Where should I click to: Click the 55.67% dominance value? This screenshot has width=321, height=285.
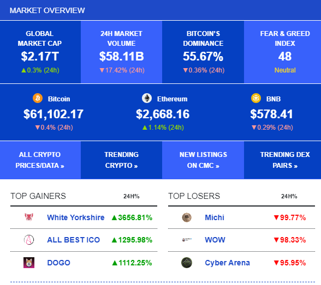[x=203, y=56]
